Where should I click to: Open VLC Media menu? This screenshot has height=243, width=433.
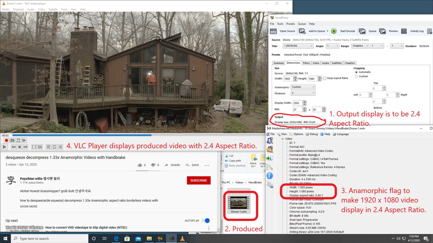(6, 9)
